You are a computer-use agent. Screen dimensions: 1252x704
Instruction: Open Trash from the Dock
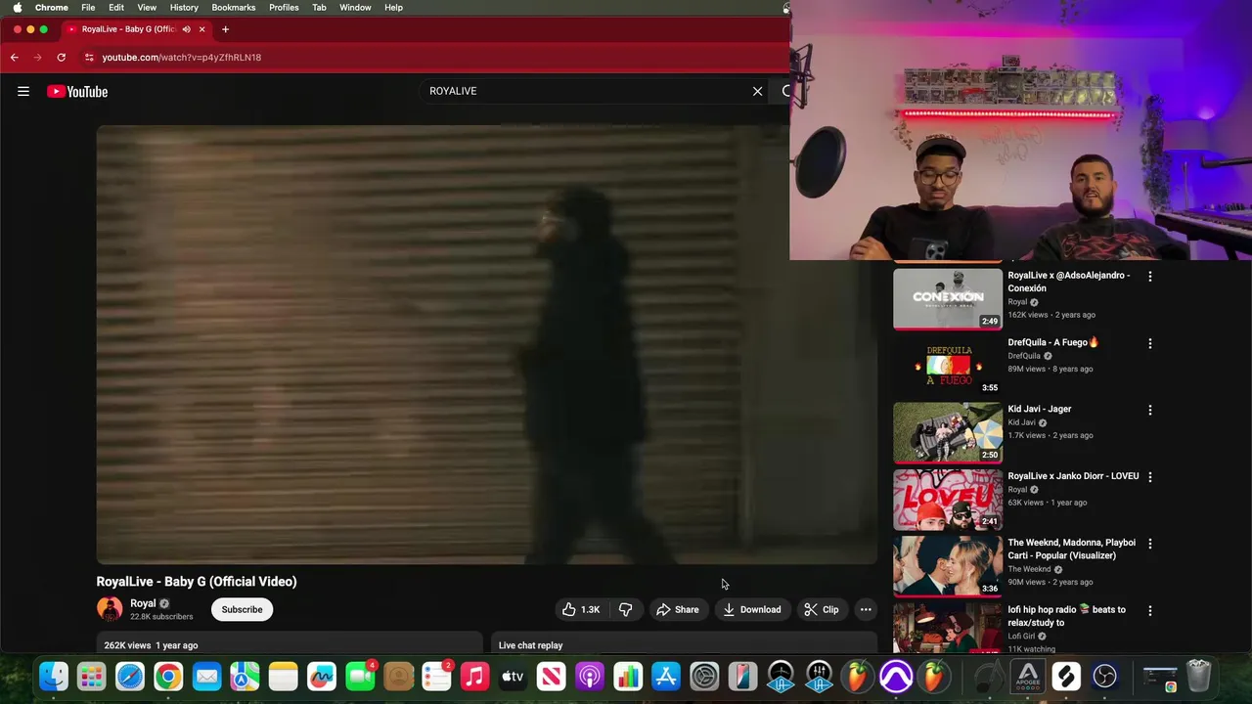(1198, 676)
